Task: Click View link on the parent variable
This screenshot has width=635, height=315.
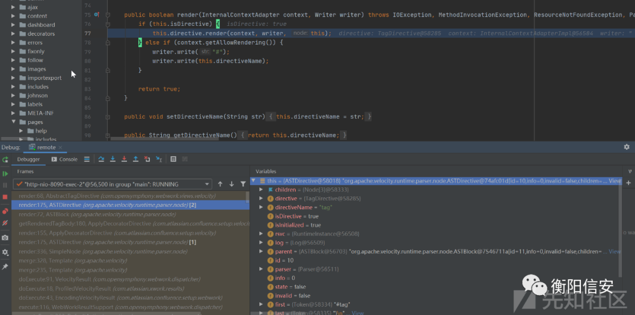Action: (615, 252)
